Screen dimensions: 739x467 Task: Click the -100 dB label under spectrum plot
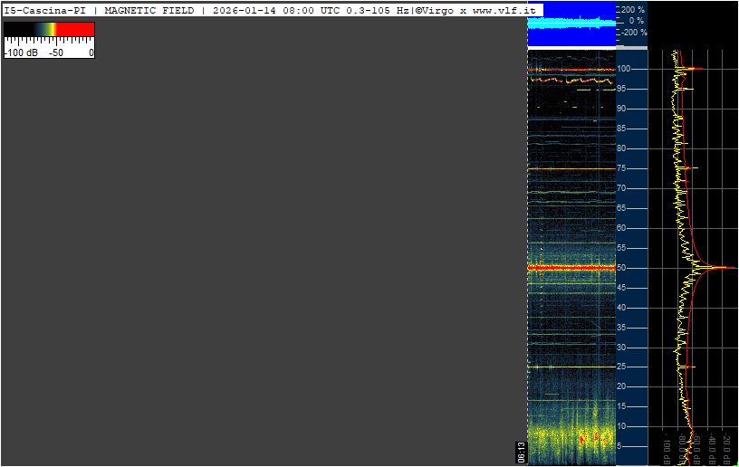pos(667,448)
